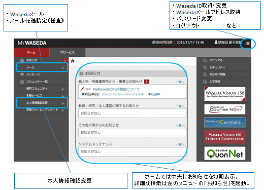264x190 pixels.
Task: Expand the 稲門コミュニティ submenu arrow
Action: pos(63,89)
